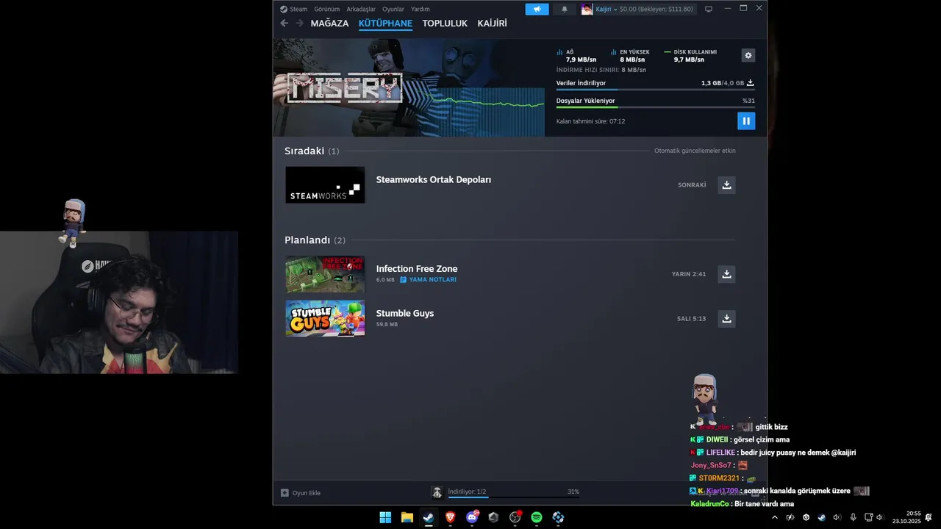Click the AĞ network speed stat

pyautogui.click(x=576, y=56)
